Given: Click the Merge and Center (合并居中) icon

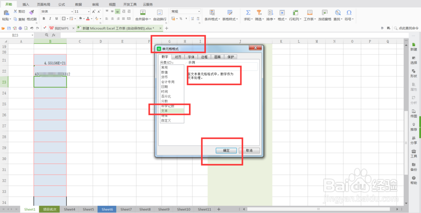Looking at the screenshot, I should [x=143, y=12].
